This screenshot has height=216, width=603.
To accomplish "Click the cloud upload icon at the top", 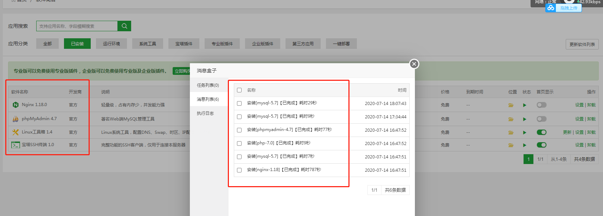I will (x=551, y=8).
